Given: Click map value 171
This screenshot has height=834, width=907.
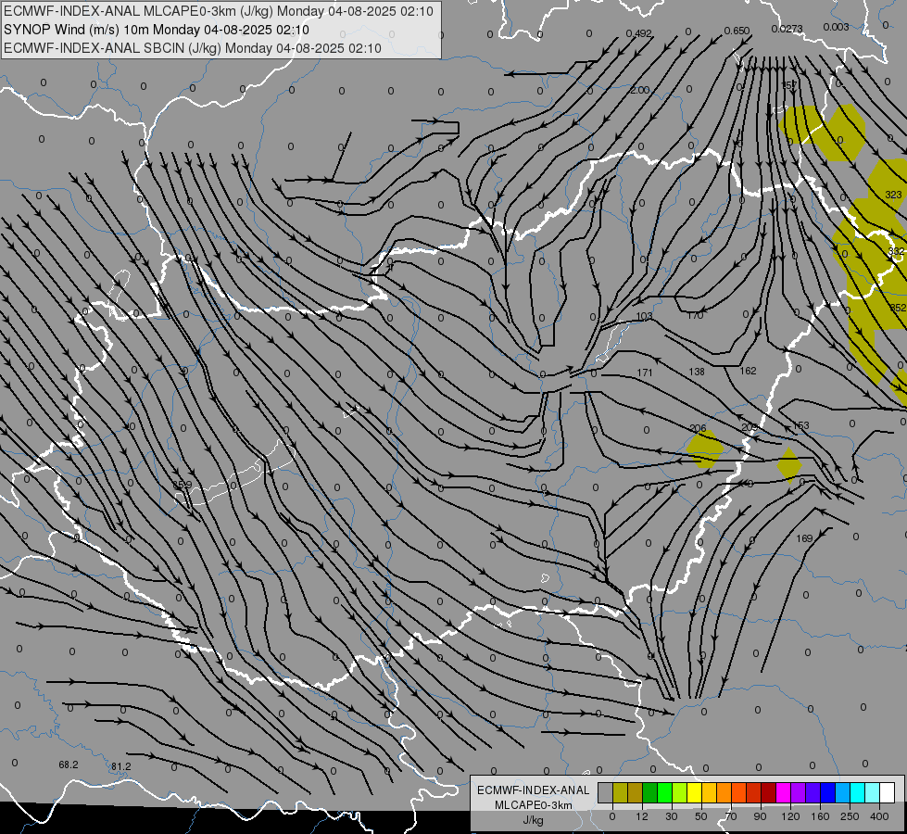Looking at the screenshot, I should pyautogui.click(x=645, y=373).
